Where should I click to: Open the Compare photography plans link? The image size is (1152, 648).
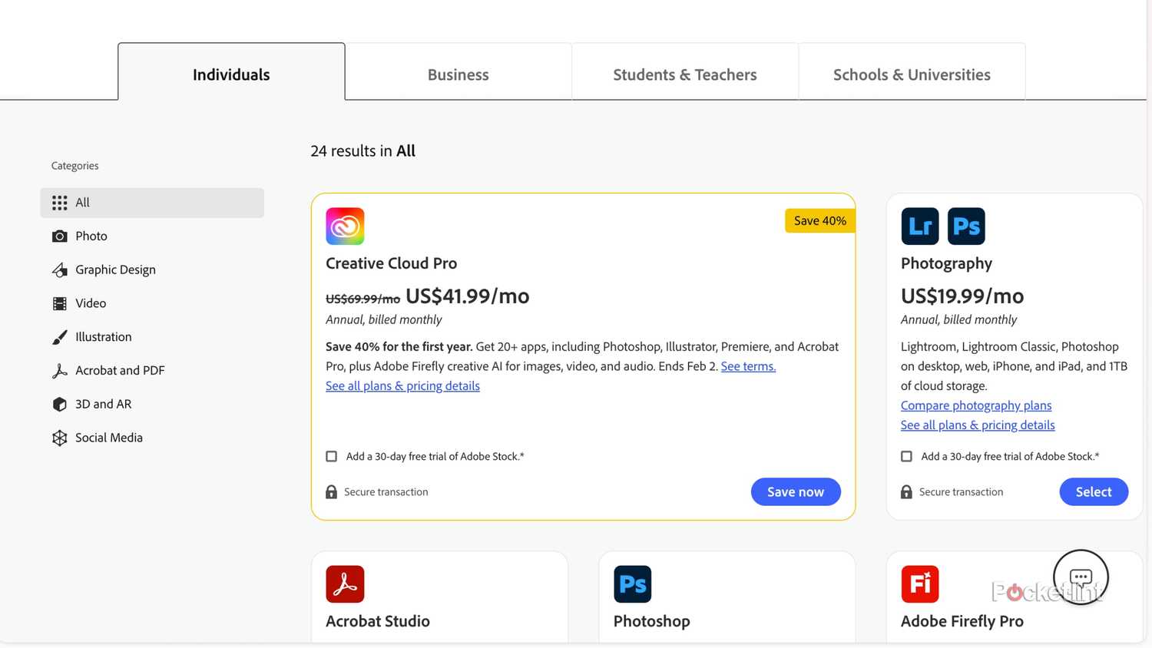975,405
